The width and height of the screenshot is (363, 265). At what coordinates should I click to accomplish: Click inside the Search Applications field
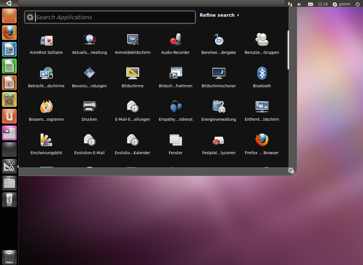[110, 17]
